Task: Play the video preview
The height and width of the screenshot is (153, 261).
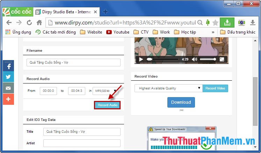Action: pyautogui.click(x=141, y=59)
